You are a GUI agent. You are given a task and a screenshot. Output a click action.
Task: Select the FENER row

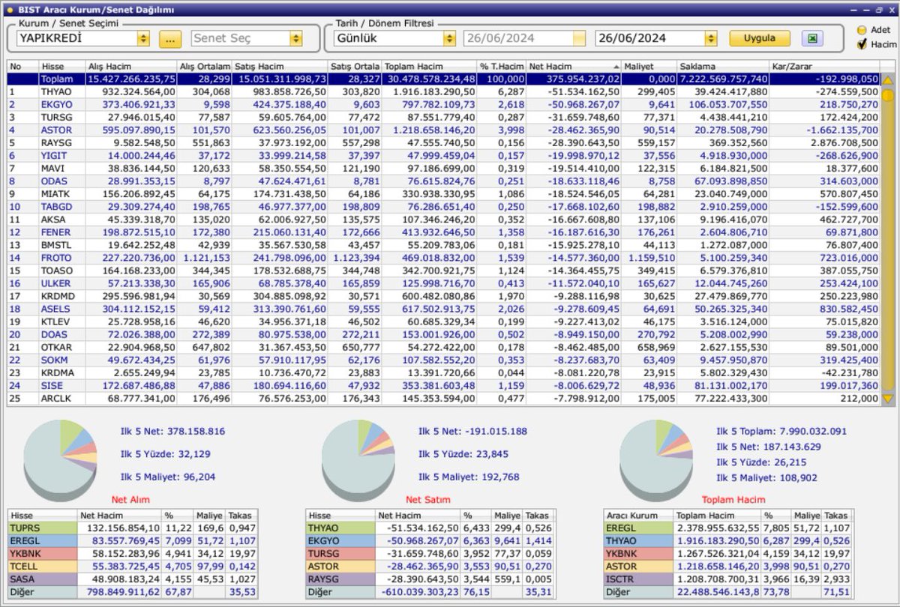[x=443, y=232]
